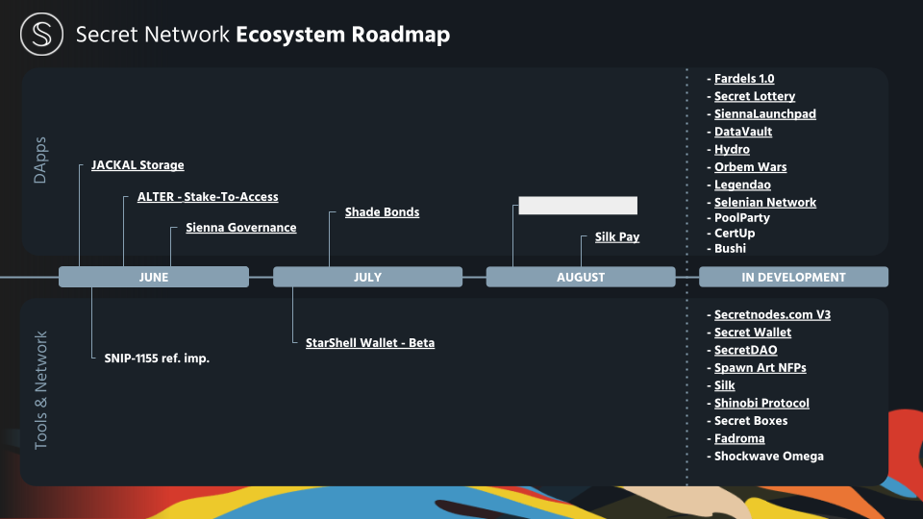The width and height of the screenshot is (923, 519).
Task: Open the Hydro link
Action: point(732,150)
